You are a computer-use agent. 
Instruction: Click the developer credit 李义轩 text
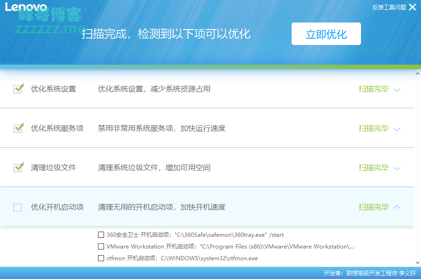[407, 273]
